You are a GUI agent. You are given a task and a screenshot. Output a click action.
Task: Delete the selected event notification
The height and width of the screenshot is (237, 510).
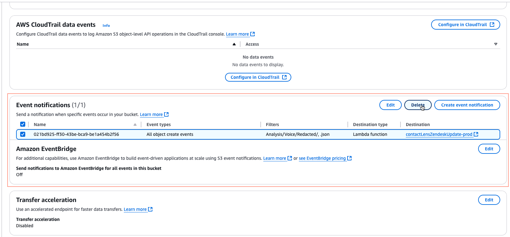(x=418, y=105)
